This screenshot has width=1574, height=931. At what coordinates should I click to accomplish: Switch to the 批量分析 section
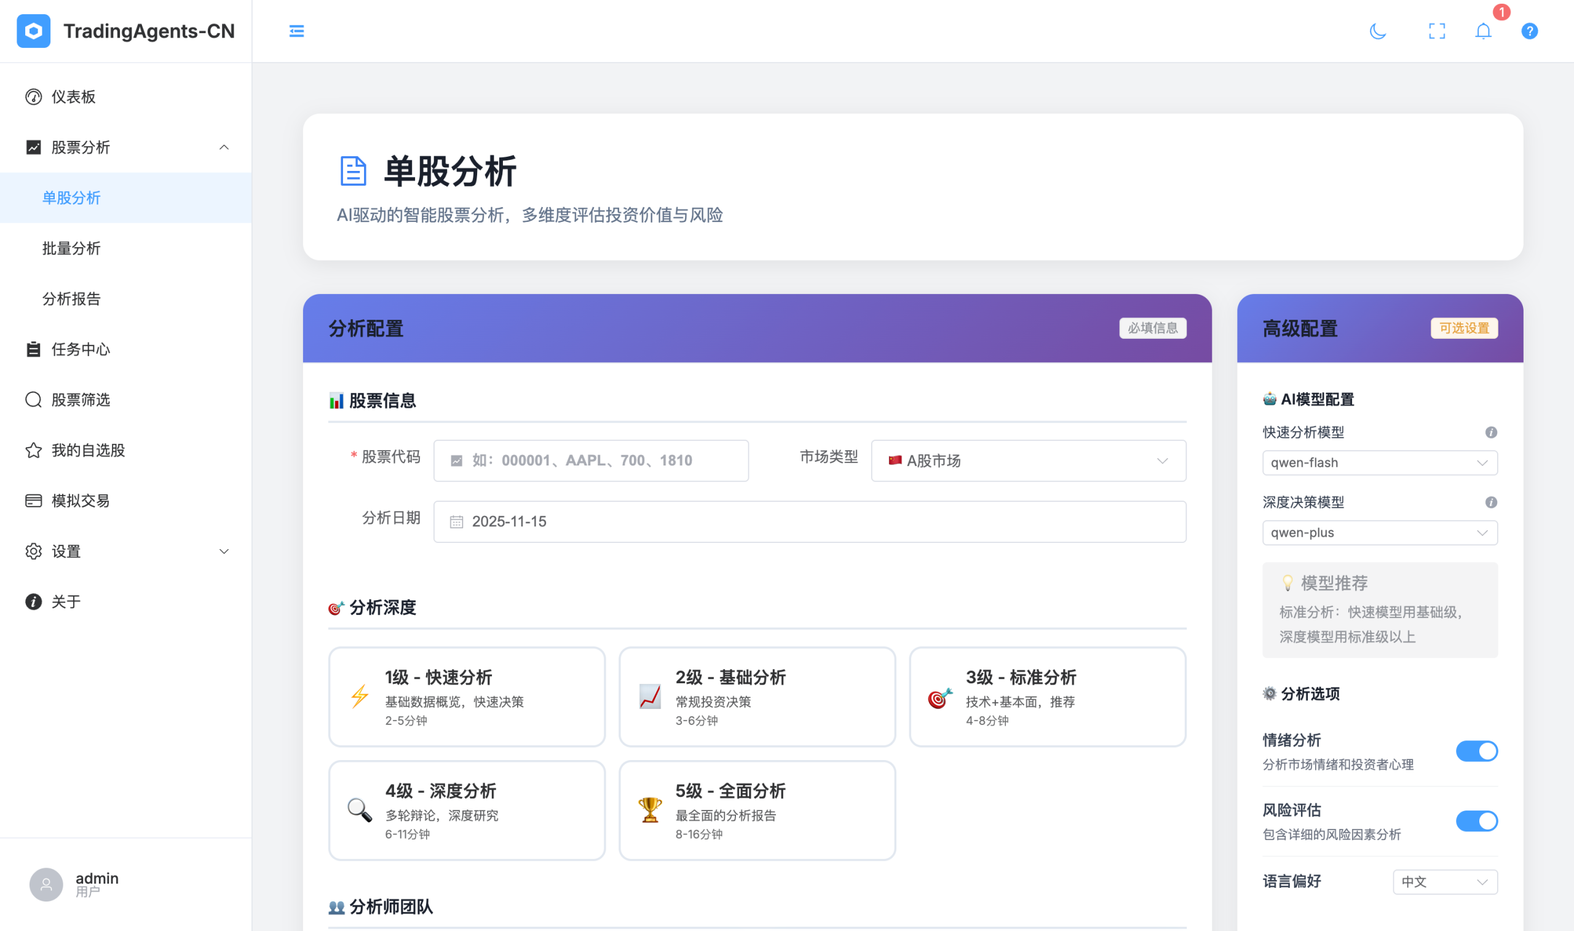pos(71,248)
